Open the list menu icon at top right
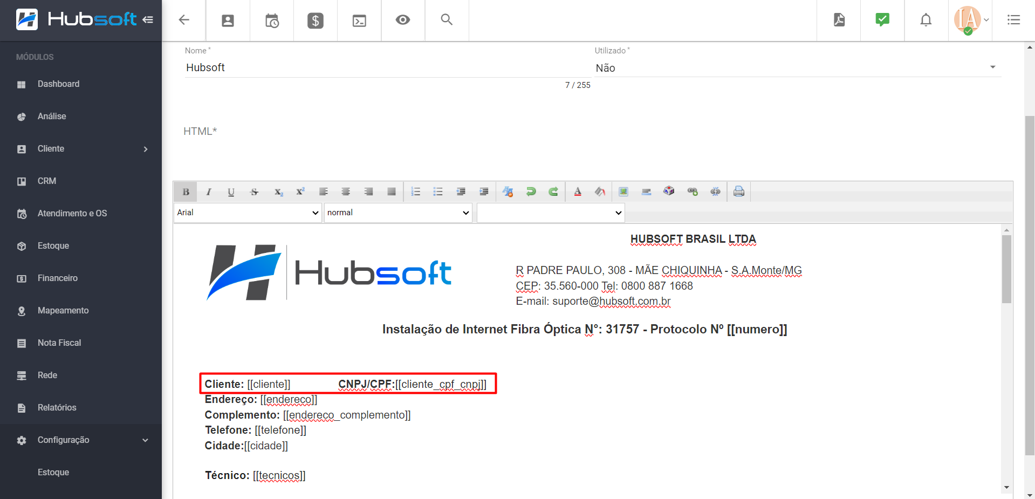This screenshot has width=1035, height=499. point(1014,20)
